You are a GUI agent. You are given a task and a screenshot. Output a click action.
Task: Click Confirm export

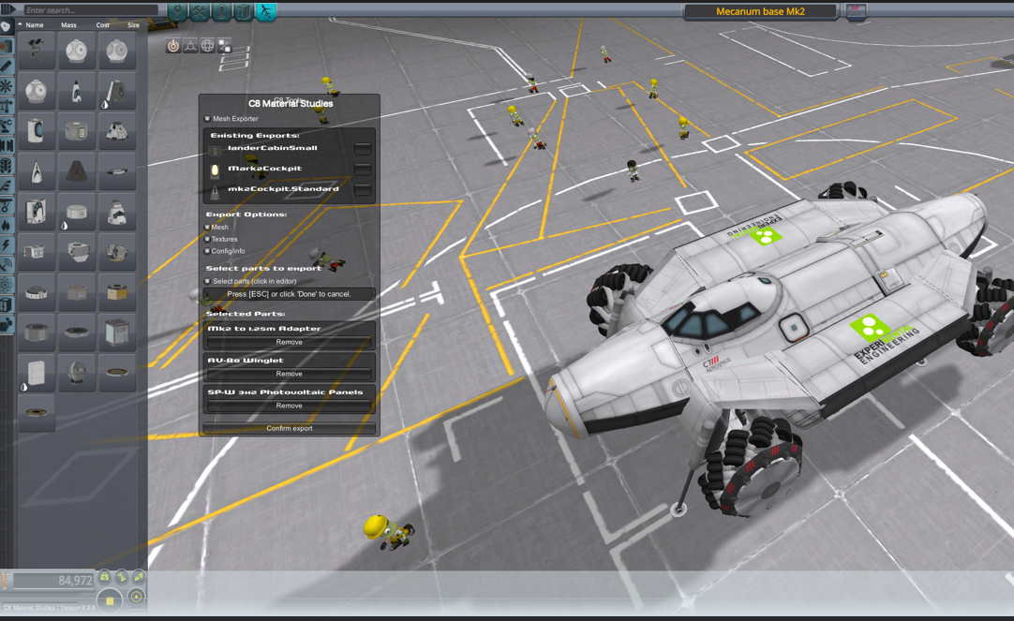coord(289,428)
